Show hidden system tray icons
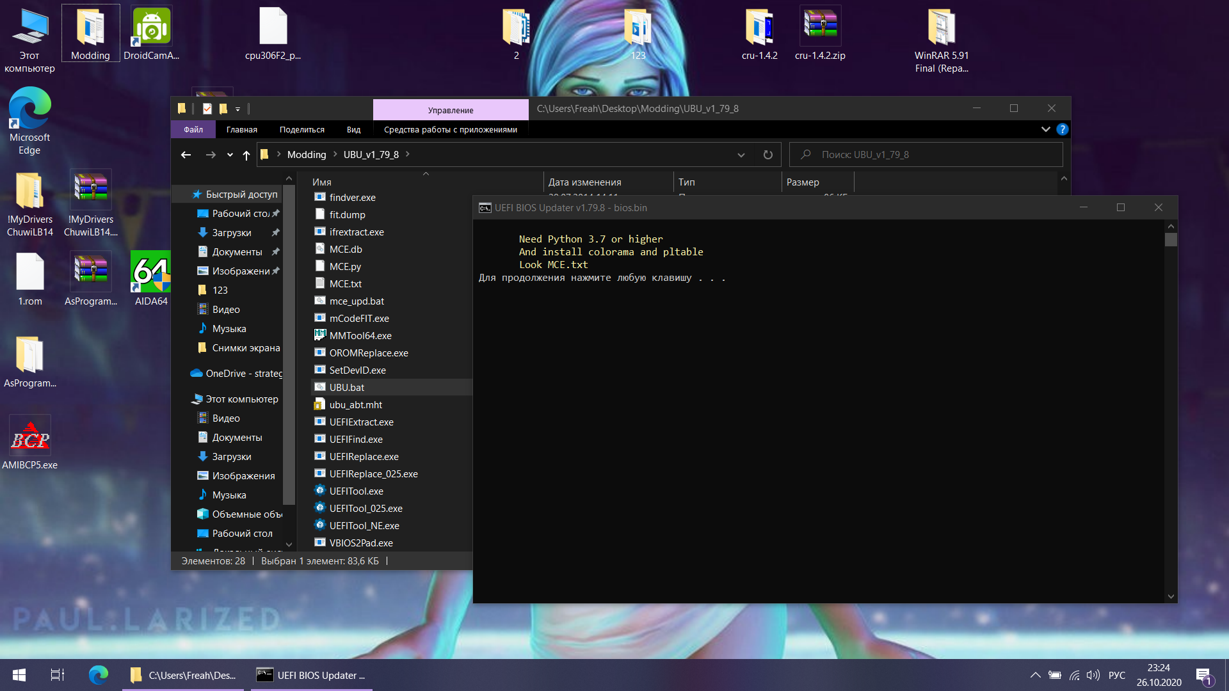The image size is (1229, 691). click(x=1035, y=675)
